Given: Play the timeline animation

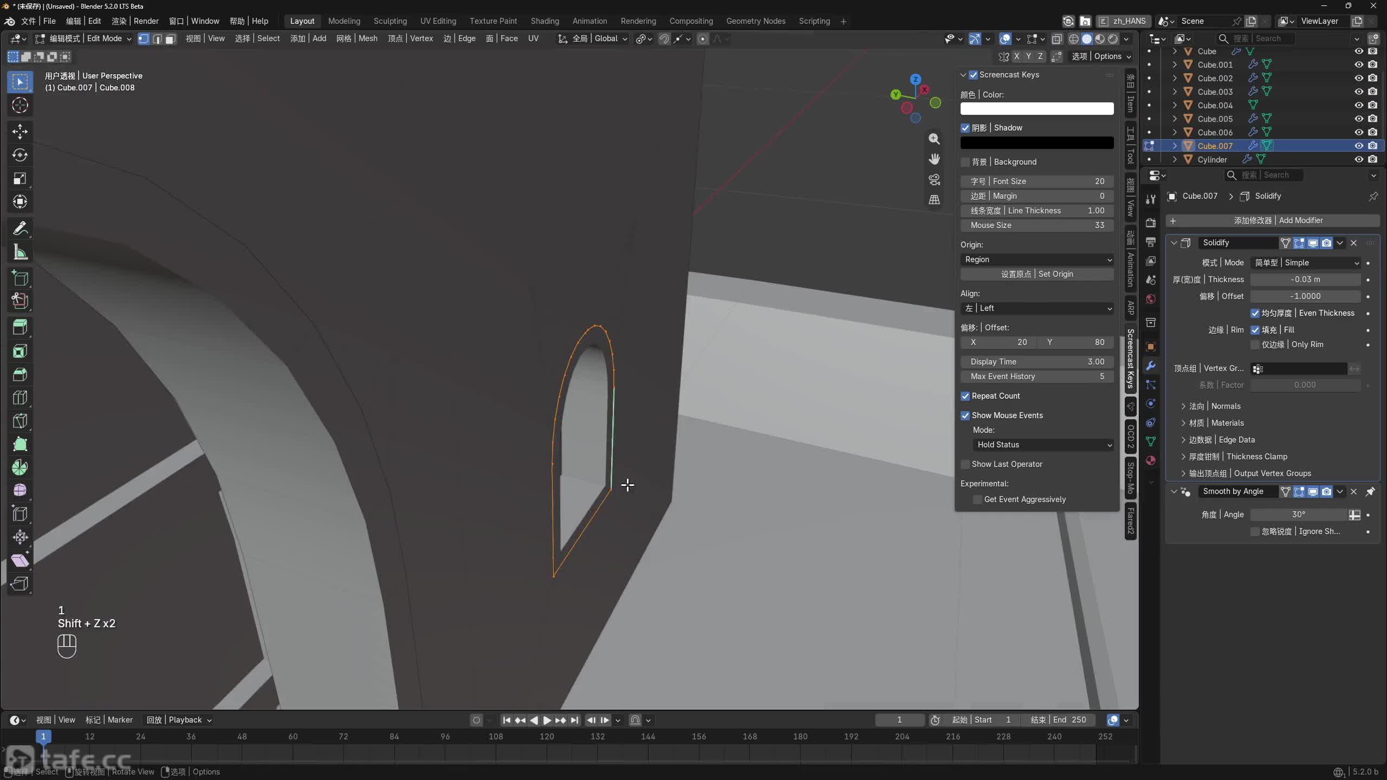Looking at the screenshot, I should (547, 720).
